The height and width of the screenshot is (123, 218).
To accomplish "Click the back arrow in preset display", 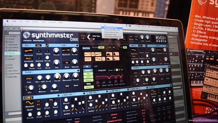I will pos(89,37).
